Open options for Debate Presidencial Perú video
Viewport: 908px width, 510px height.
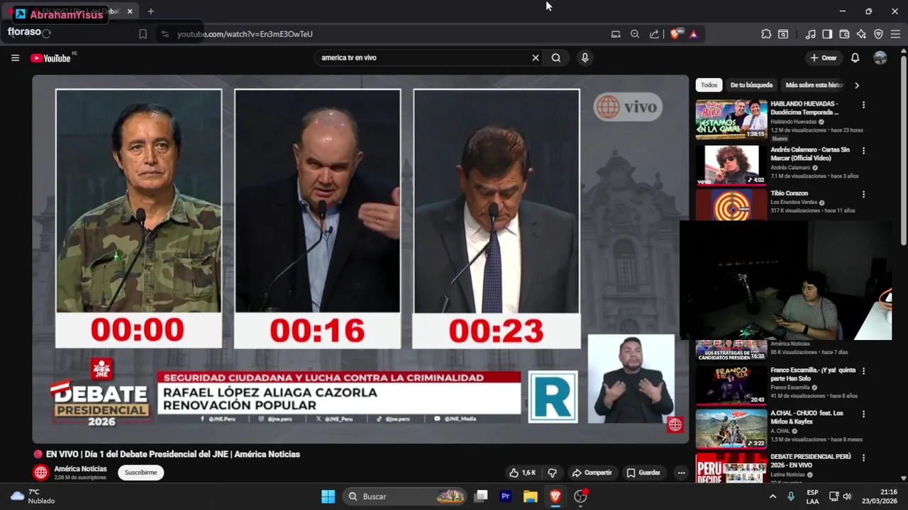click(863, 458)
